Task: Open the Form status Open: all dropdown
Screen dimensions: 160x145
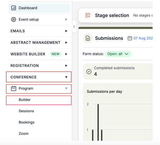Action: pyautogui.click(x=118, y=54)
